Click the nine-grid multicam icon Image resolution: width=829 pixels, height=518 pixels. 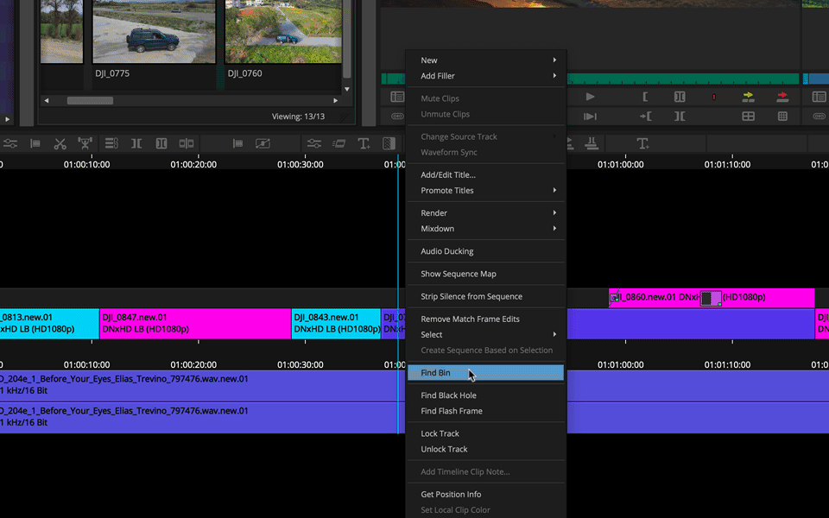pyautogui.click(x=782, y=117)
